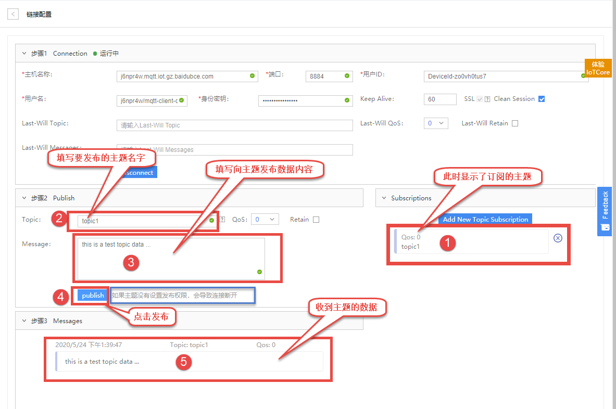Edit the 主机名称 host name field
The width and height of the screenshot is (616, 409).
click(x=187, y=76)
